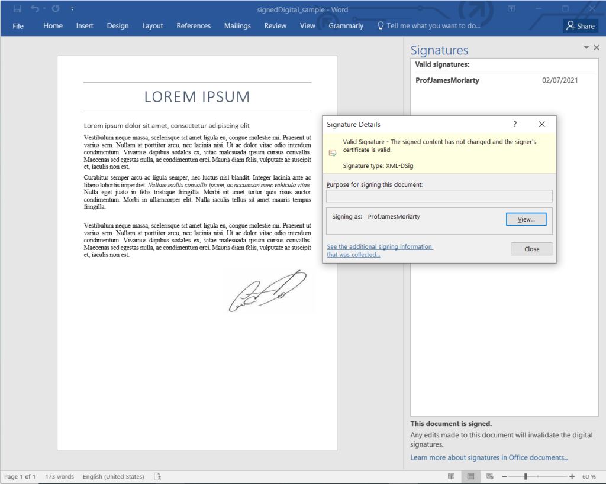Click the zoom slider handle
The width and height of the screenshot is (606, 484).
[x=526, y=476]
